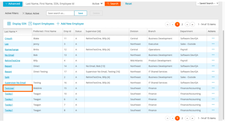Open employee Crouch record
The height and width of the screenshot is (122, 227).
pyautogui.click(x=8, y=38)
